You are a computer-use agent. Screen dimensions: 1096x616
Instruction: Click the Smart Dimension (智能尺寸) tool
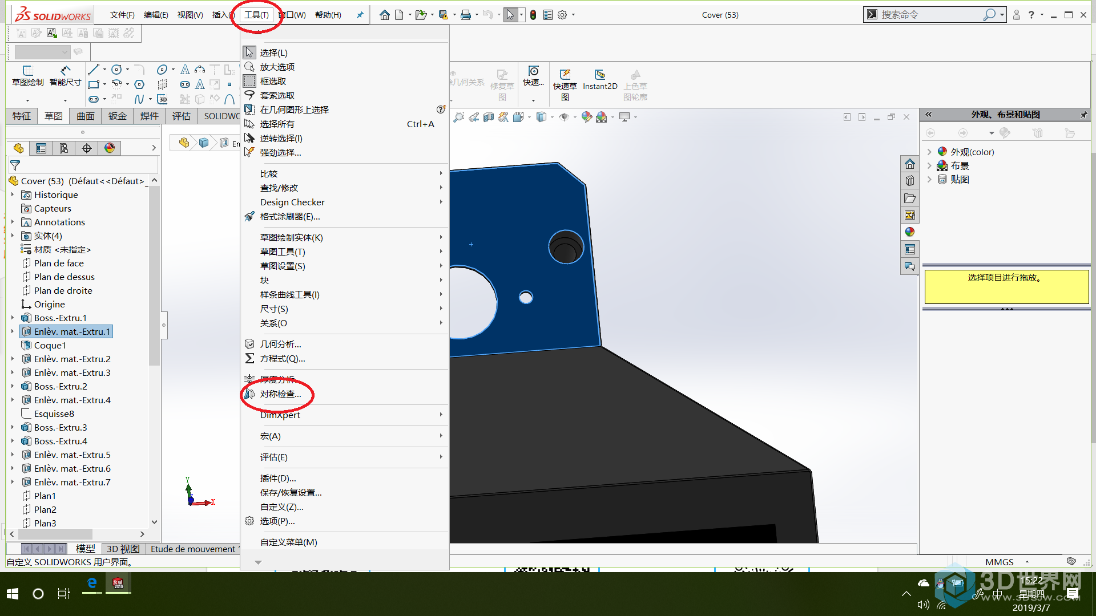click(x=65, y=75)
